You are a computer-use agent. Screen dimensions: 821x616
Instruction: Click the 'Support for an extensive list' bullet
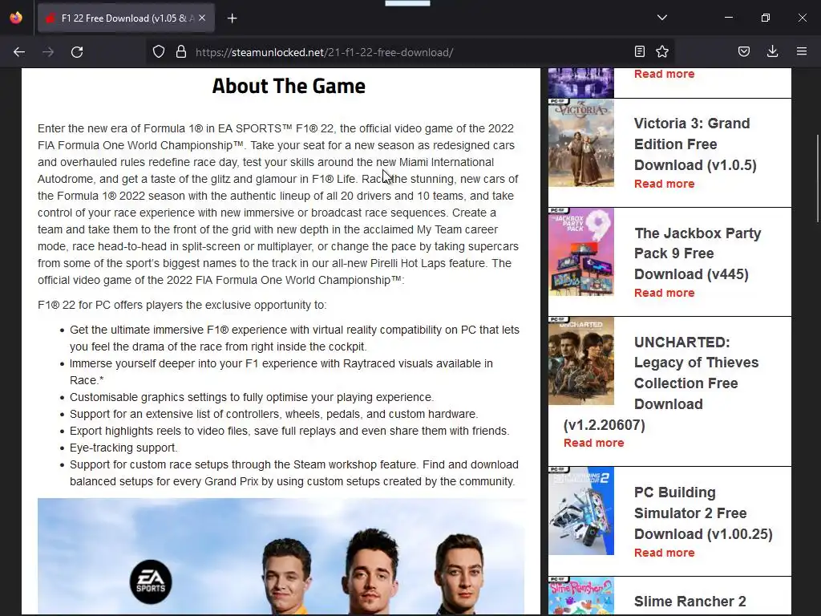(x=274, y=414)
